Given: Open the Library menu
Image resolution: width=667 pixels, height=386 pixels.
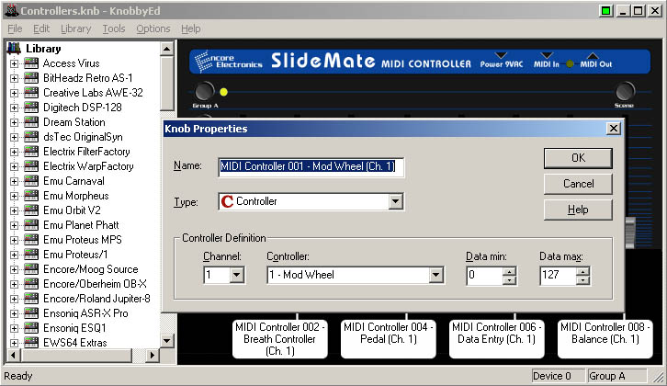Looking at the screenshot, I should coord(75,28).
